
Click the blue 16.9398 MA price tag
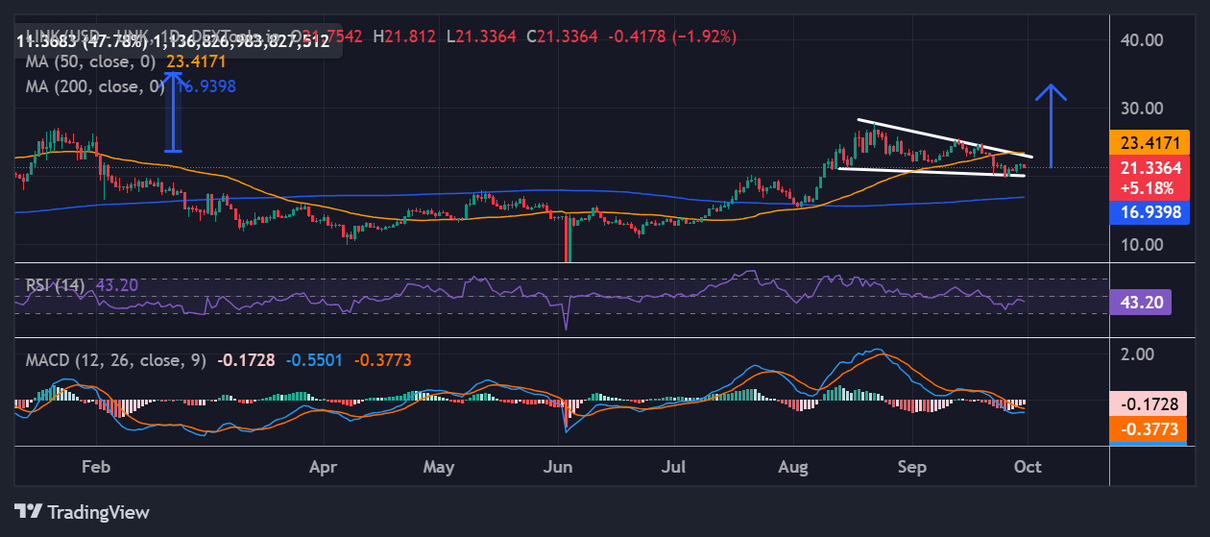(x=1149, y=212)
